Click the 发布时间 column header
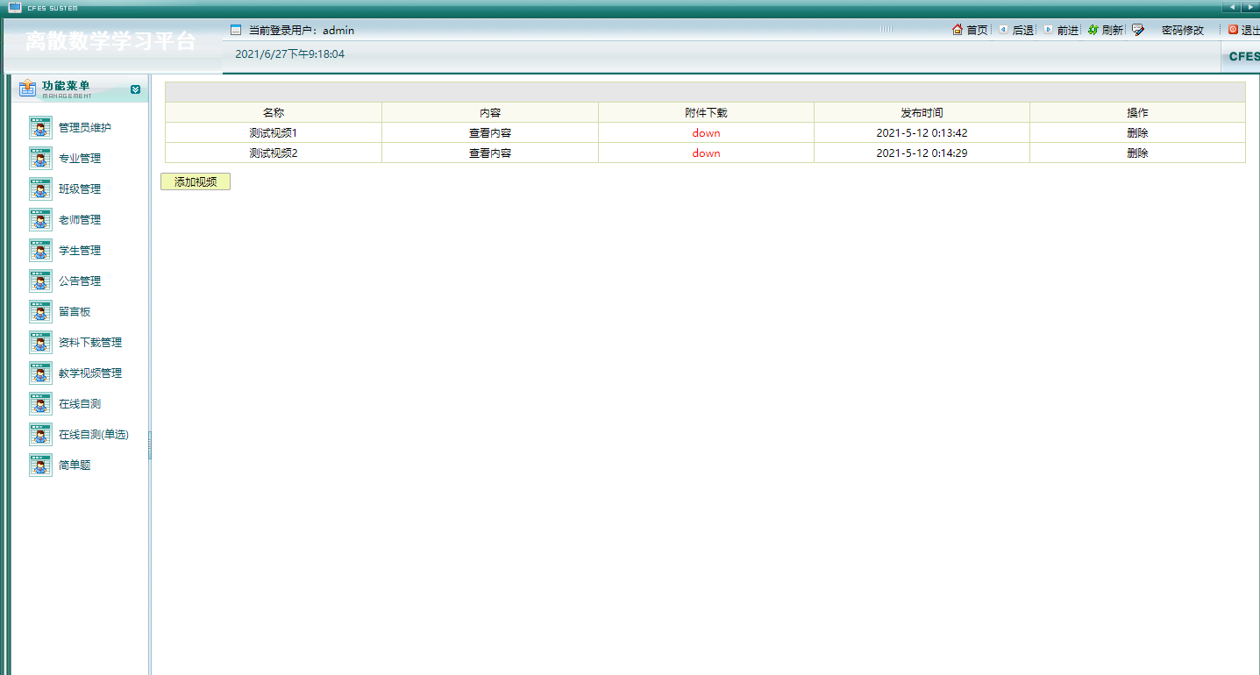The image size is (1260, 675). pos(922,113)
